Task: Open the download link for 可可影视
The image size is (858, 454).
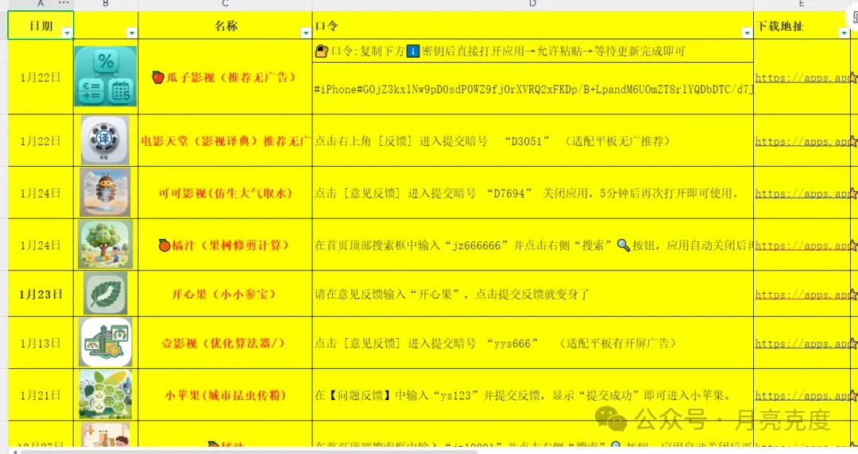Action: (802, 194)
